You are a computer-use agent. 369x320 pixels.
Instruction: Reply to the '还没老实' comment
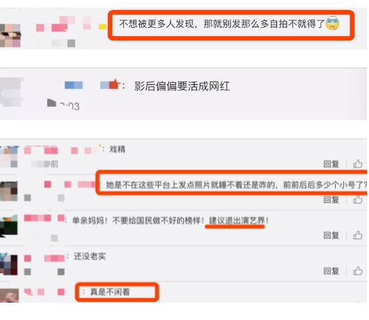click(331, 271)
